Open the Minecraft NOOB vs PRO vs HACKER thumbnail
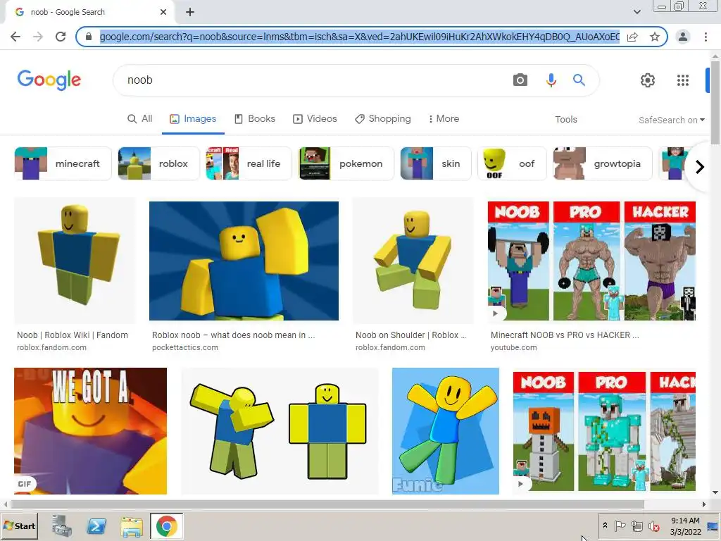 591,261
